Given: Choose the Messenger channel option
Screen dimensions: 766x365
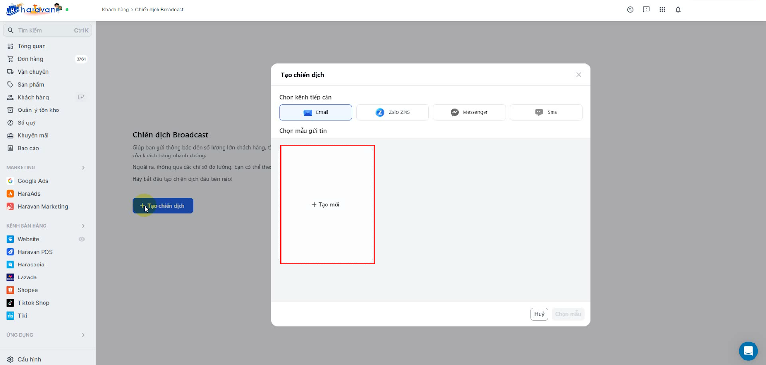Looking at the screenshot, I should coord(469,112).
